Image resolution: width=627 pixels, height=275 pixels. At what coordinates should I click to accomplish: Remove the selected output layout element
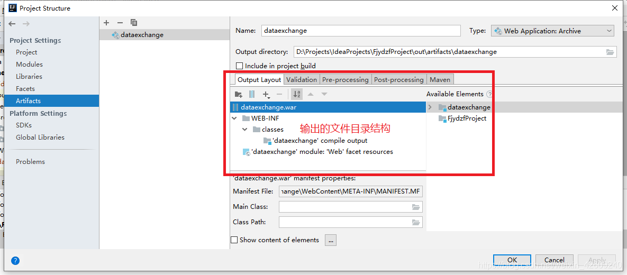(279, 94)
